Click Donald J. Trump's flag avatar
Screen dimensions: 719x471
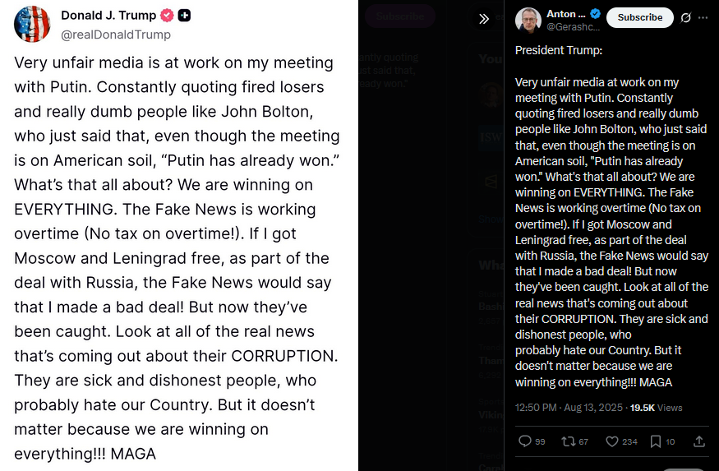click(32, 24)
